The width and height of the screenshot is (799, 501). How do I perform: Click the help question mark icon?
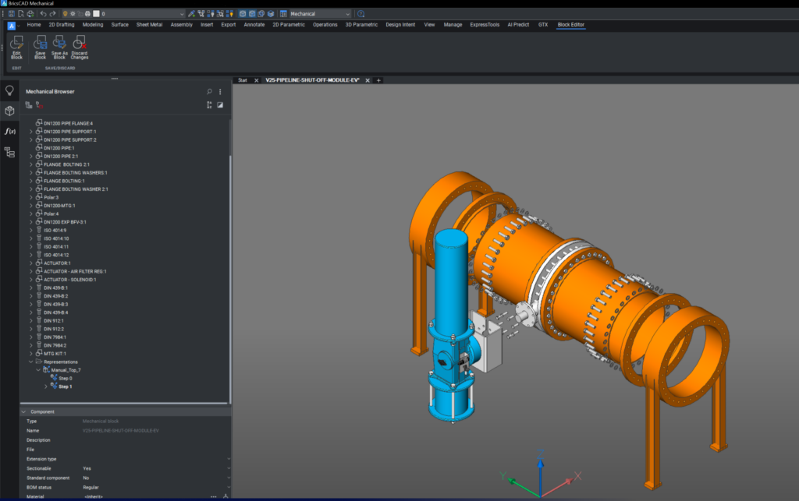tap(360, 14)
